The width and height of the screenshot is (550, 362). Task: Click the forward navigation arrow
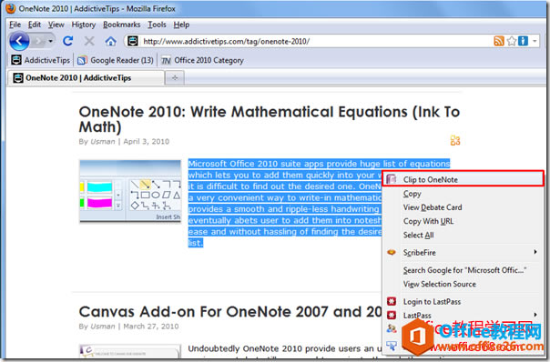tap(38, 41)
